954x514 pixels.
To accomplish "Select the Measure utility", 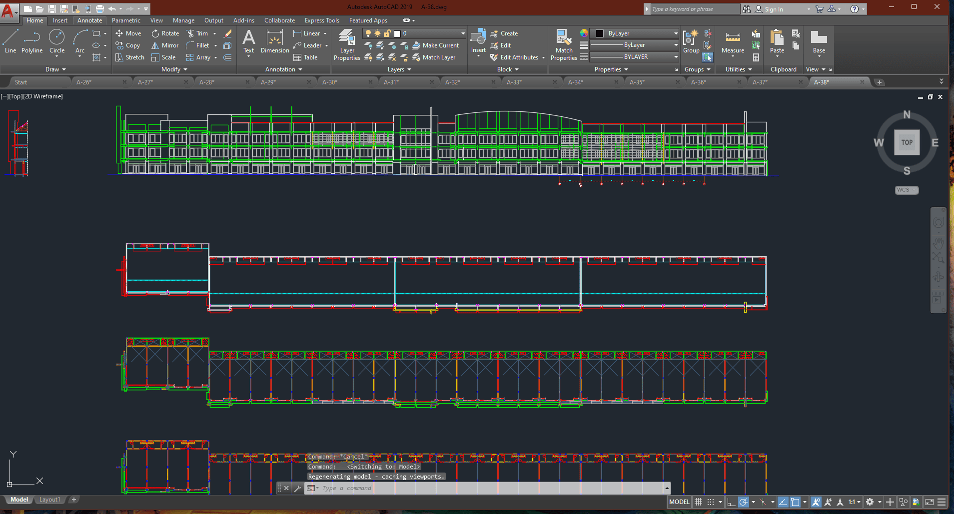I will tap(733, 42).
